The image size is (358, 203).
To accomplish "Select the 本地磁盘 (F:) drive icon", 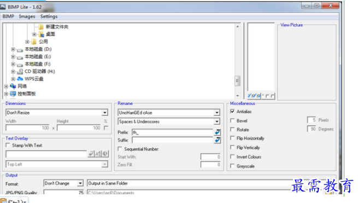I will tap(20, 65).
